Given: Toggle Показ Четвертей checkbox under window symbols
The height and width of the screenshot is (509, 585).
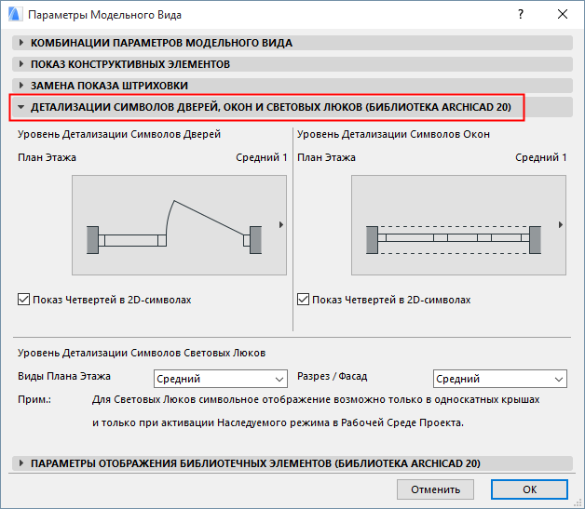Looking at the screenshot, I should [x=303, y=300].
